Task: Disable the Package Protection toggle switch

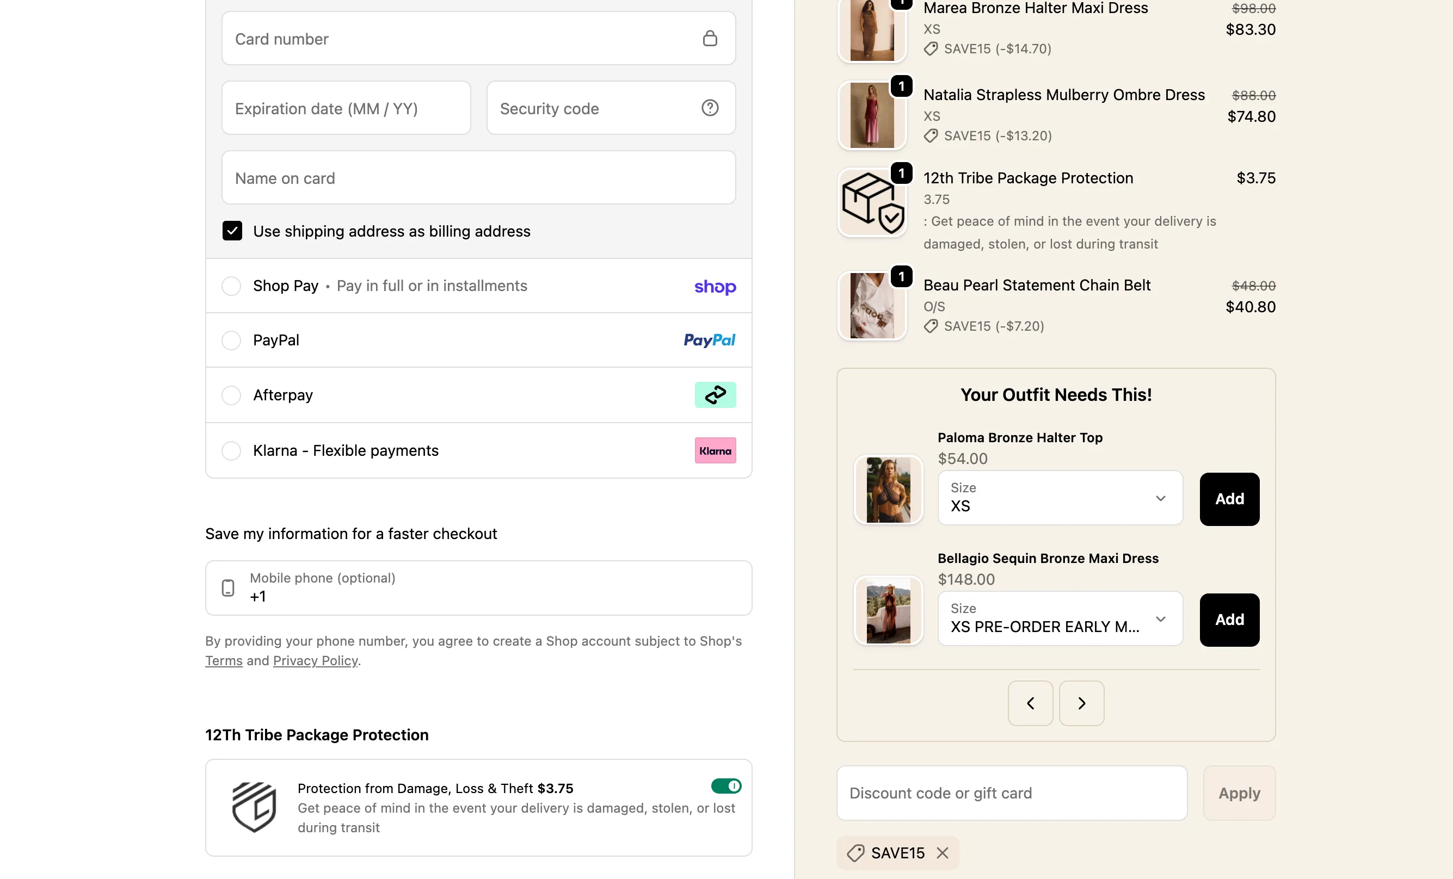Action: (726, 786)
